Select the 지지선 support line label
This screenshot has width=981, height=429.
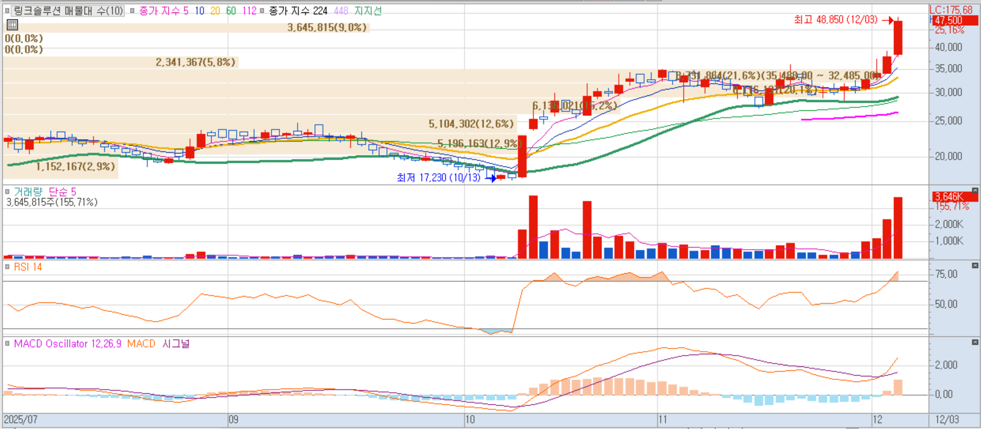[368, 11]
